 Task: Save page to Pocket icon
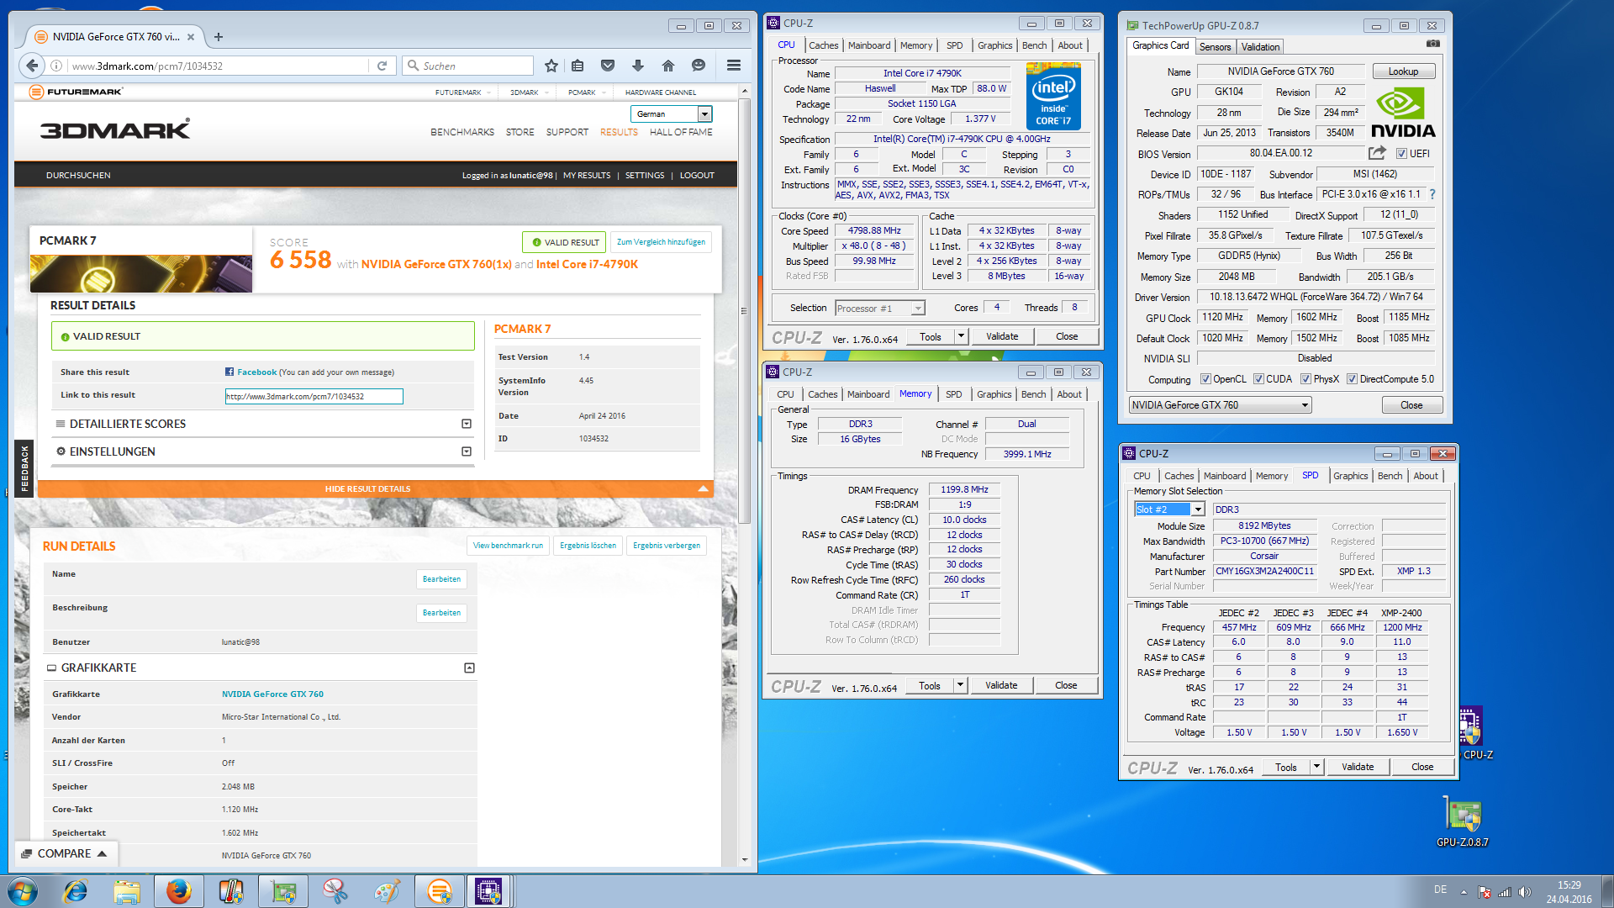608,66
